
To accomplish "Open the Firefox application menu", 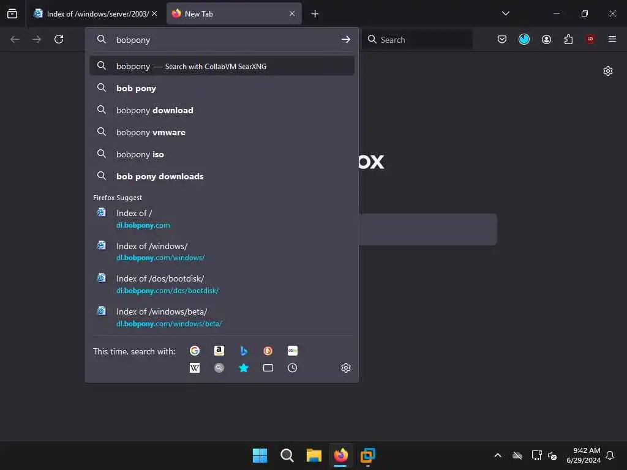I will tap(612, 39).
